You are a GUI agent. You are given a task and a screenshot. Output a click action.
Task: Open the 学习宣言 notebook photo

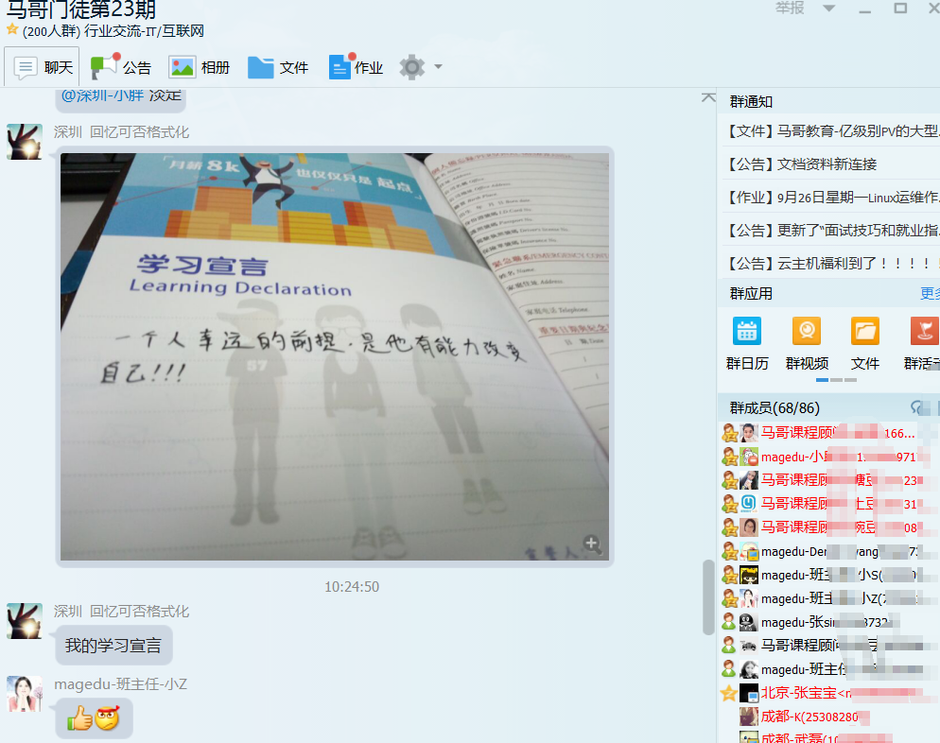(335, 357)
